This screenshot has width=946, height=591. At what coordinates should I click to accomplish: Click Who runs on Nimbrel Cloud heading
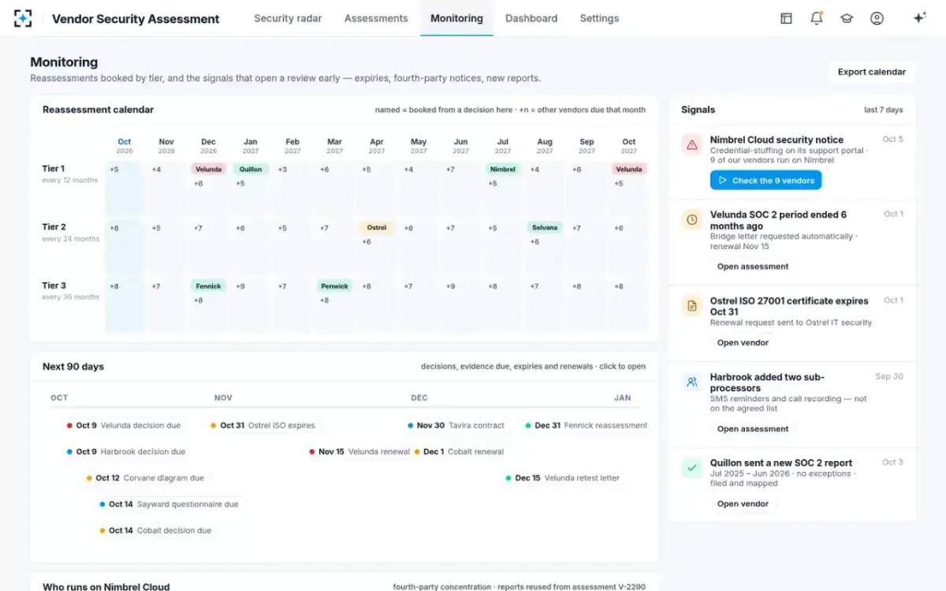106,586
